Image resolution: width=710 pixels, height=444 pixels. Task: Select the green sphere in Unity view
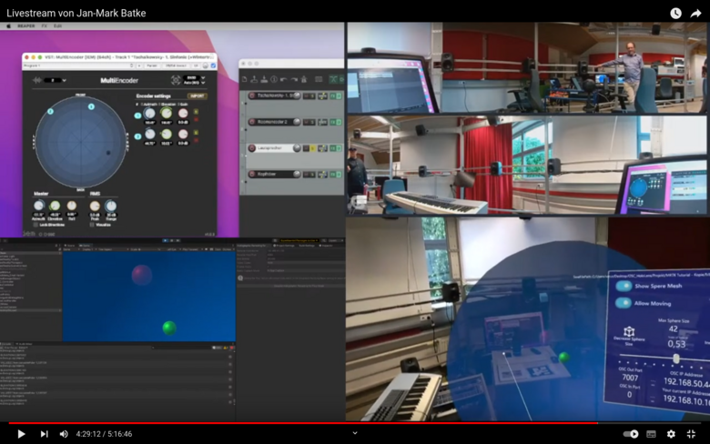point(169,328)
